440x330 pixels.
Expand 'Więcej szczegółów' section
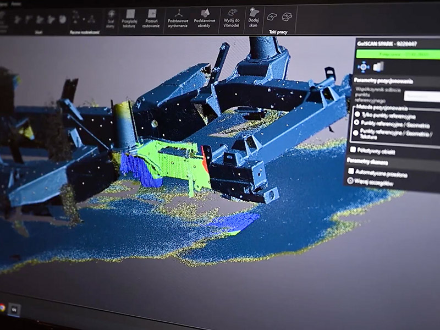pos(350,180)
